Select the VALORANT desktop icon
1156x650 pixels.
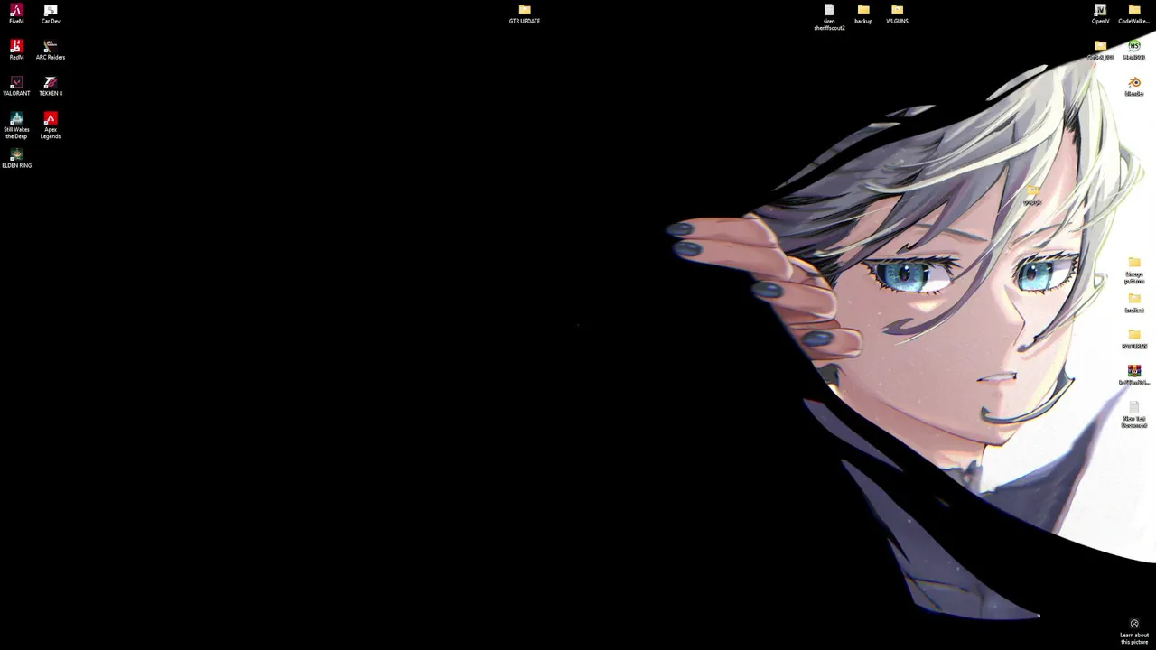[x=16, y=86]
